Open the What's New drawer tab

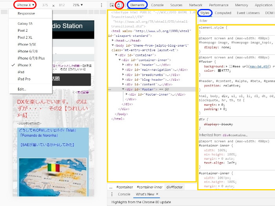[145, 194]
